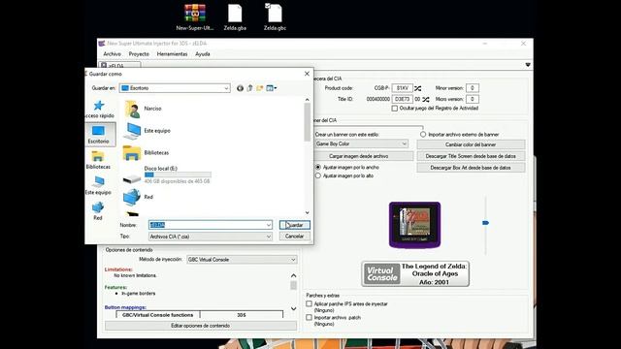Click the Game Boy Color banner preview
This screenshot has width=621, height=349.
414,225
